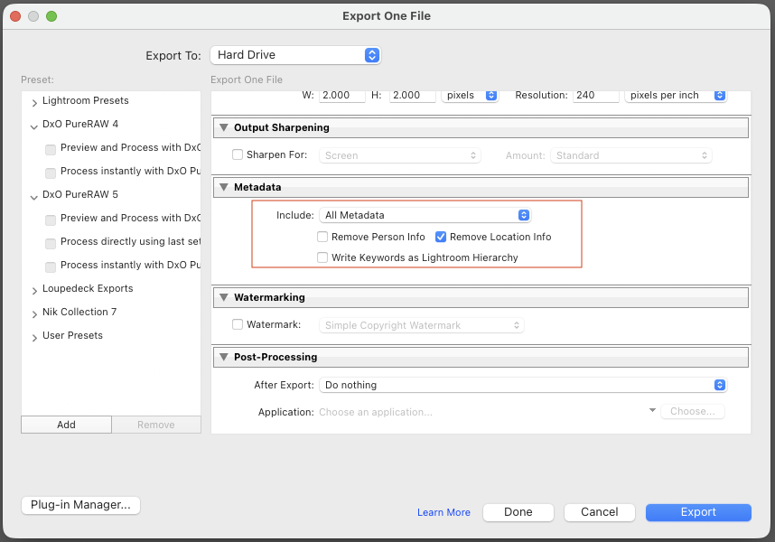Expand the Loupedeck Exports preset group
Viewport: 775px width, 542px height.
point(34,289)
